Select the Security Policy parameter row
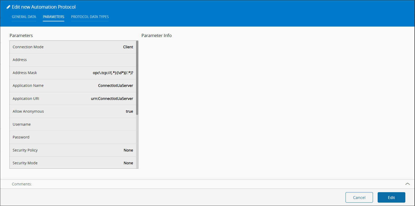 click(x=73, y=150)
